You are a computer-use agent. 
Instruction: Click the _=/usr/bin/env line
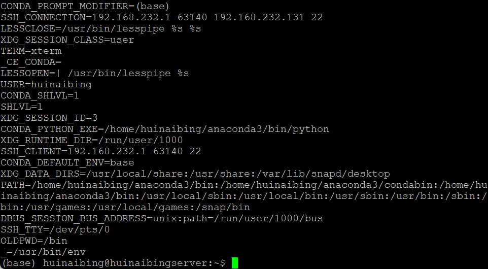[x=43, y=252]
